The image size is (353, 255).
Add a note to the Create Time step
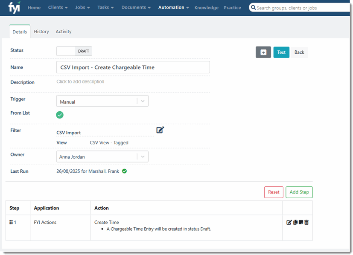point(301,222)
